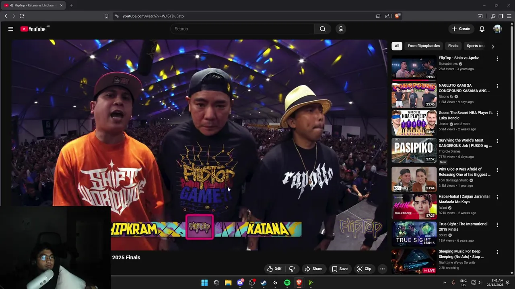The image size is (515, 289).
Task: Click the address bar URL
Action: click(153, 16)
